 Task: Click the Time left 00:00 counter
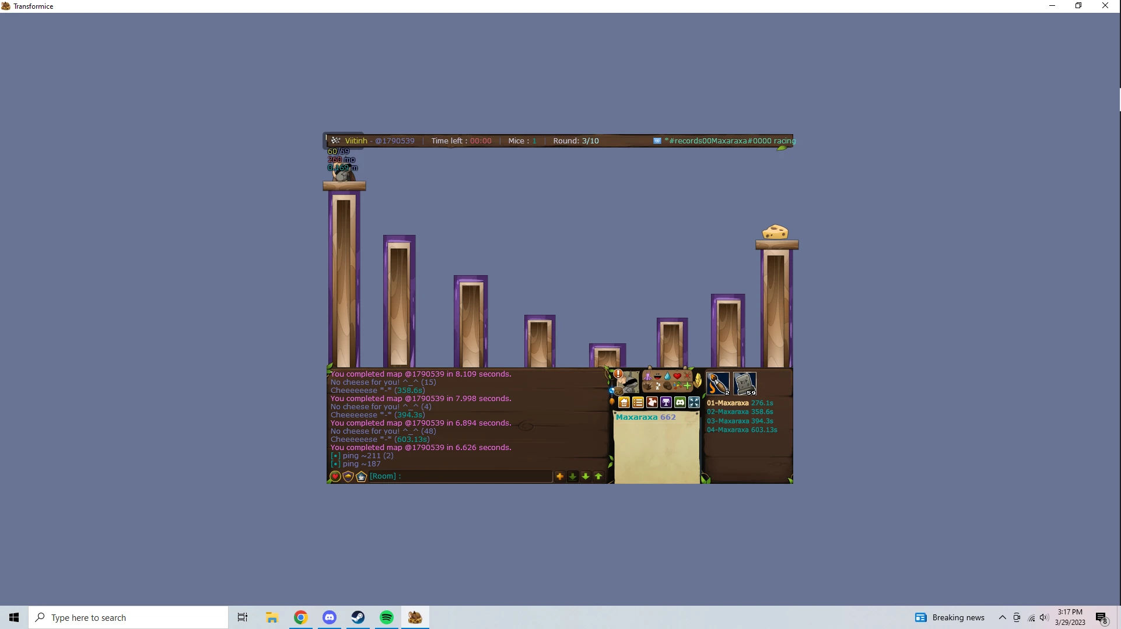(461, 141)
